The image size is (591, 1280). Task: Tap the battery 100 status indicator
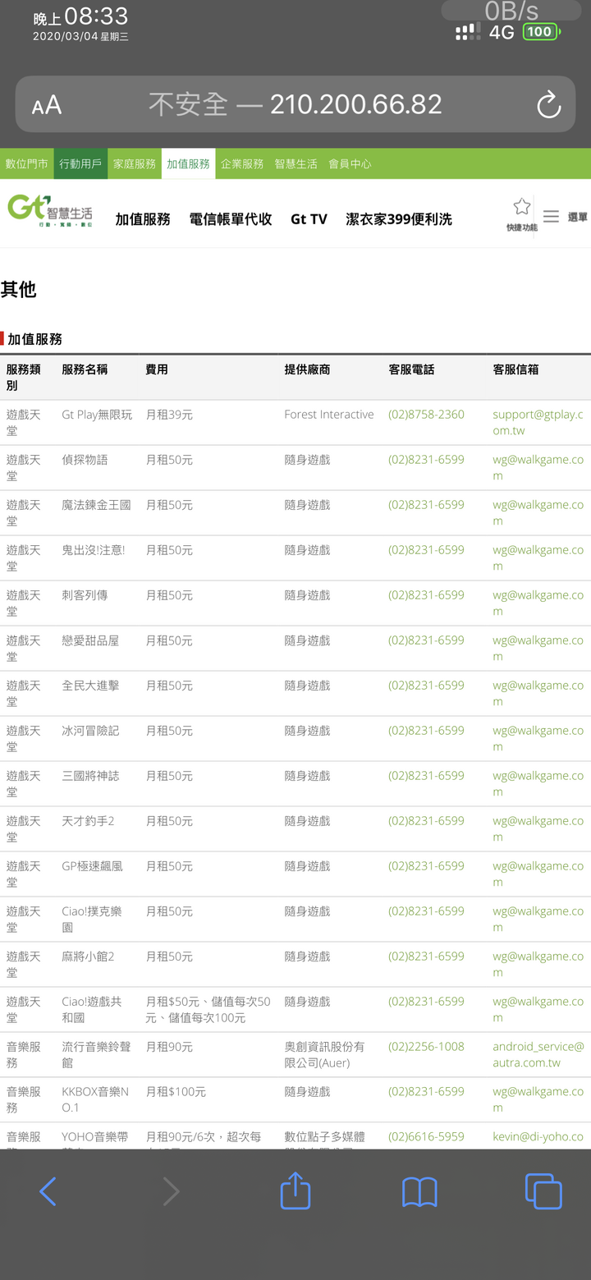540,32
